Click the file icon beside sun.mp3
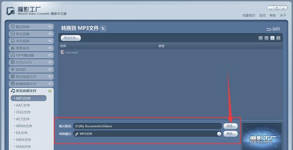 pos(63,52)
